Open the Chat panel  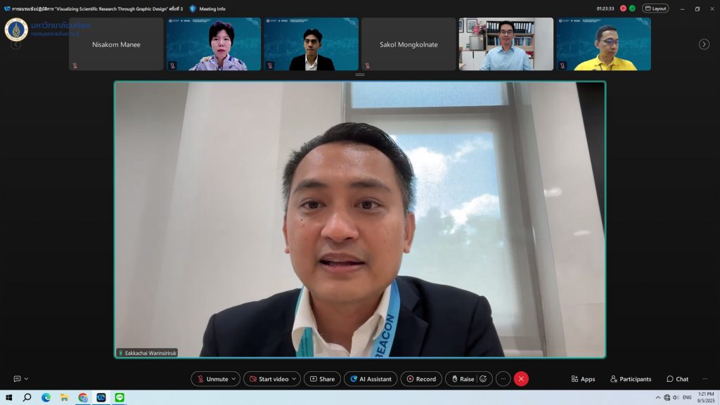(678, 379)
